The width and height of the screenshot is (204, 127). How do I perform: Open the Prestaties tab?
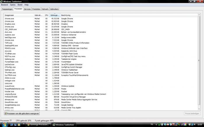36,9
